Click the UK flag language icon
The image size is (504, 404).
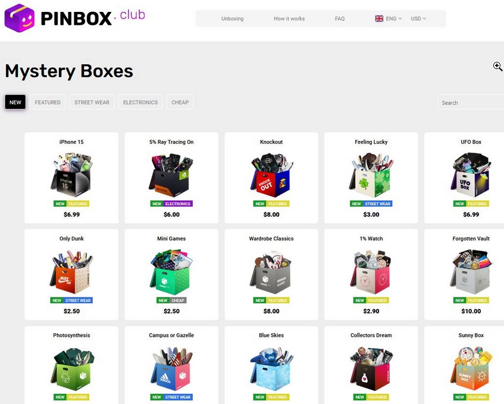pos(379,18)
